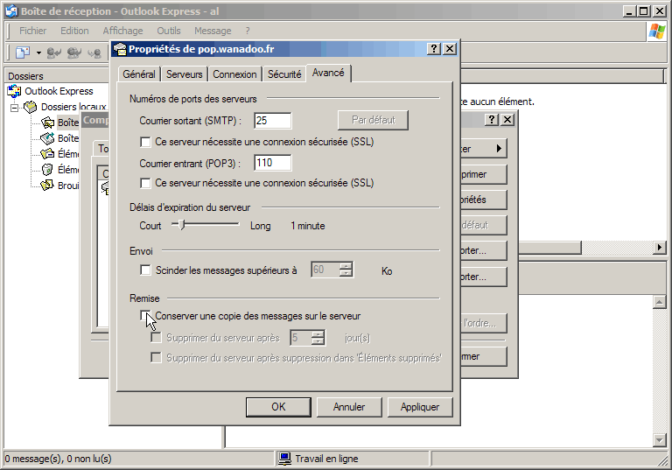Screen dimensions: 672x470
Task: Click the Windows logo in the toolbar corner
Action: (x=656, y=32)
